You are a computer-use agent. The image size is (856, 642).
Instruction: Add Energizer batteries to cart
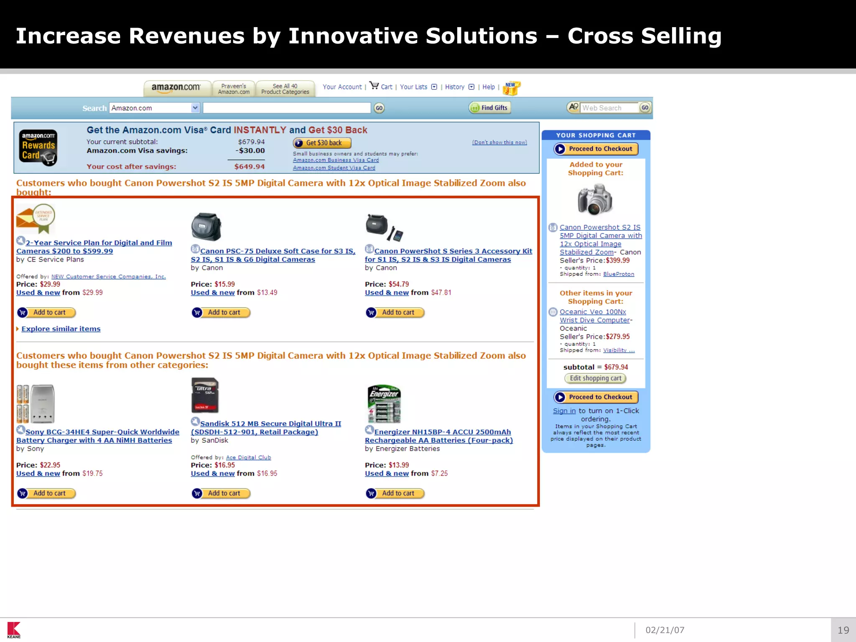[395, 493]
